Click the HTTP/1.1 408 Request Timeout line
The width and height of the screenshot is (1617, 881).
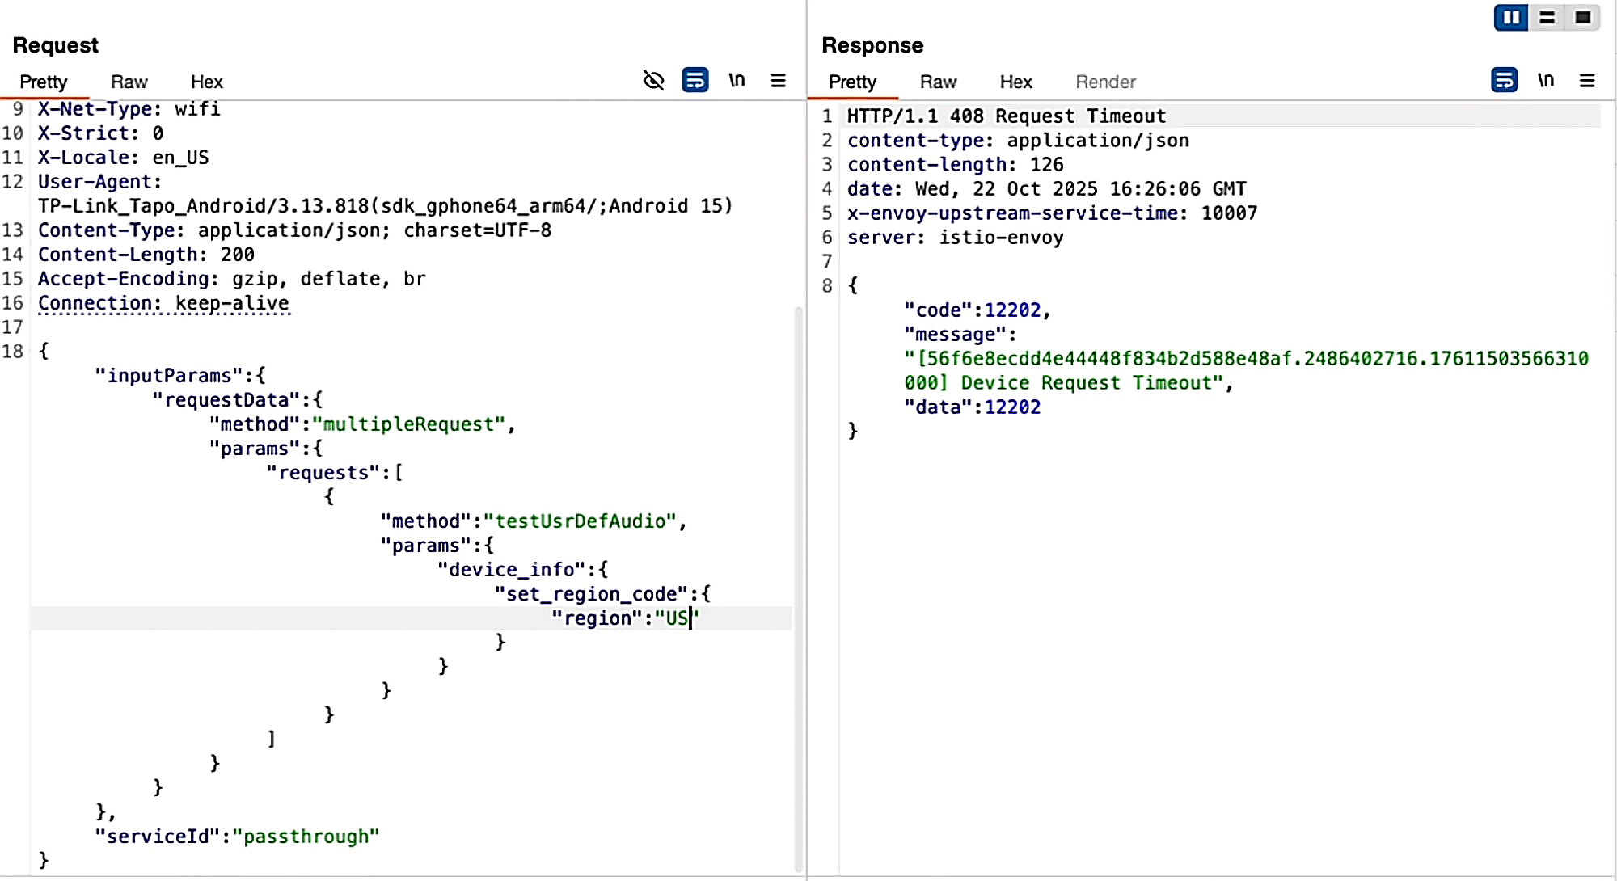pos(1006,116)
